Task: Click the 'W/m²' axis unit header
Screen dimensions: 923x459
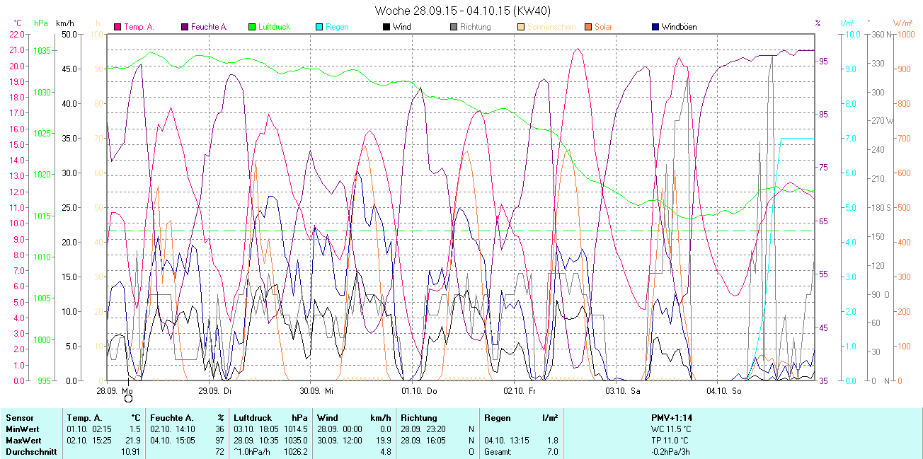Action: [903, 23]
